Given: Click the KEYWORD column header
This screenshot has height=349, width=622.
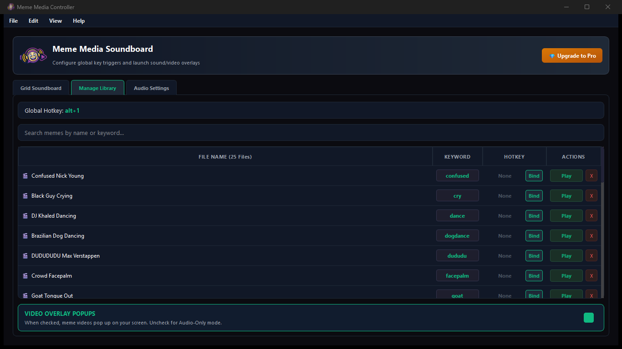Looking at the screenshot, I should [x=458, y=157].
